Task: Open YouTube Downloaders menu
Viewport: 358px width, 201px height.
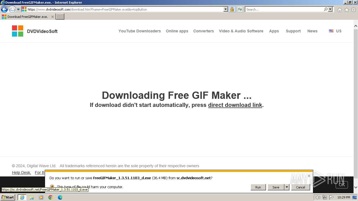Action: tap(140, 31)
